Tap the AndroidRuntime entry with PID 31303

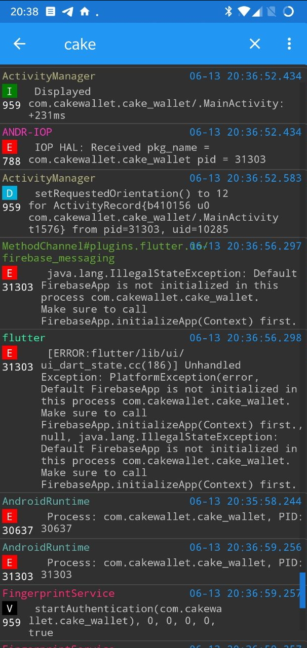[x=152, y=560]
